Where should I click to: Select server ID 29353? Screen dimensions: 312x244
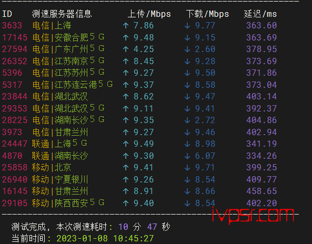[15, 108]
